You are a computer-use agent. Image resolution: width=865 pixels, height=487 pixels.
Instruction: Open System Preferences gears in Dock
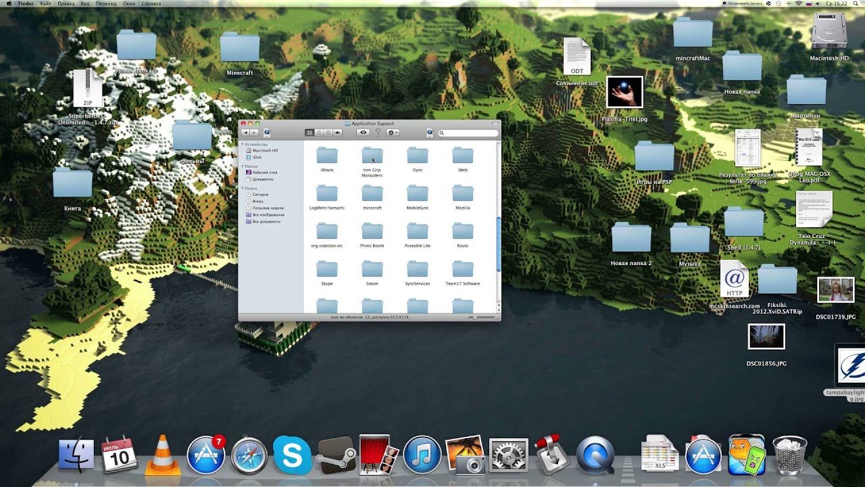pyautogui.click(x=508, y=455)
